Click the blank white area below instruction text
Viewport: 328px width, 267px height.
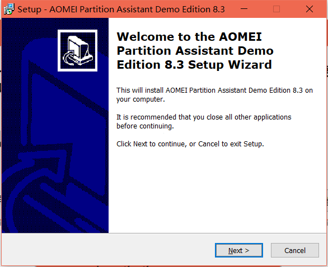click(x=218, y=190)
